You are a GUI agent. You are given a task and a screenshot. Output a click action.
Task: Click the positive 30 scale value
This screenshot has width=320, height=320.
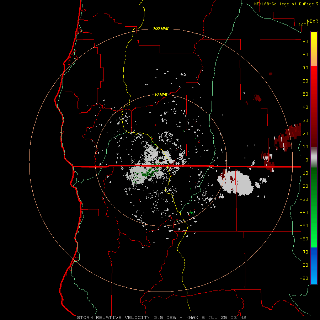click(305, 121)
